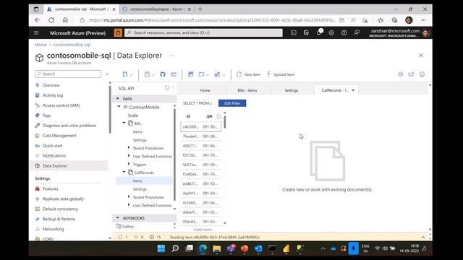Click the Overview item in left menu

[51, 85]
